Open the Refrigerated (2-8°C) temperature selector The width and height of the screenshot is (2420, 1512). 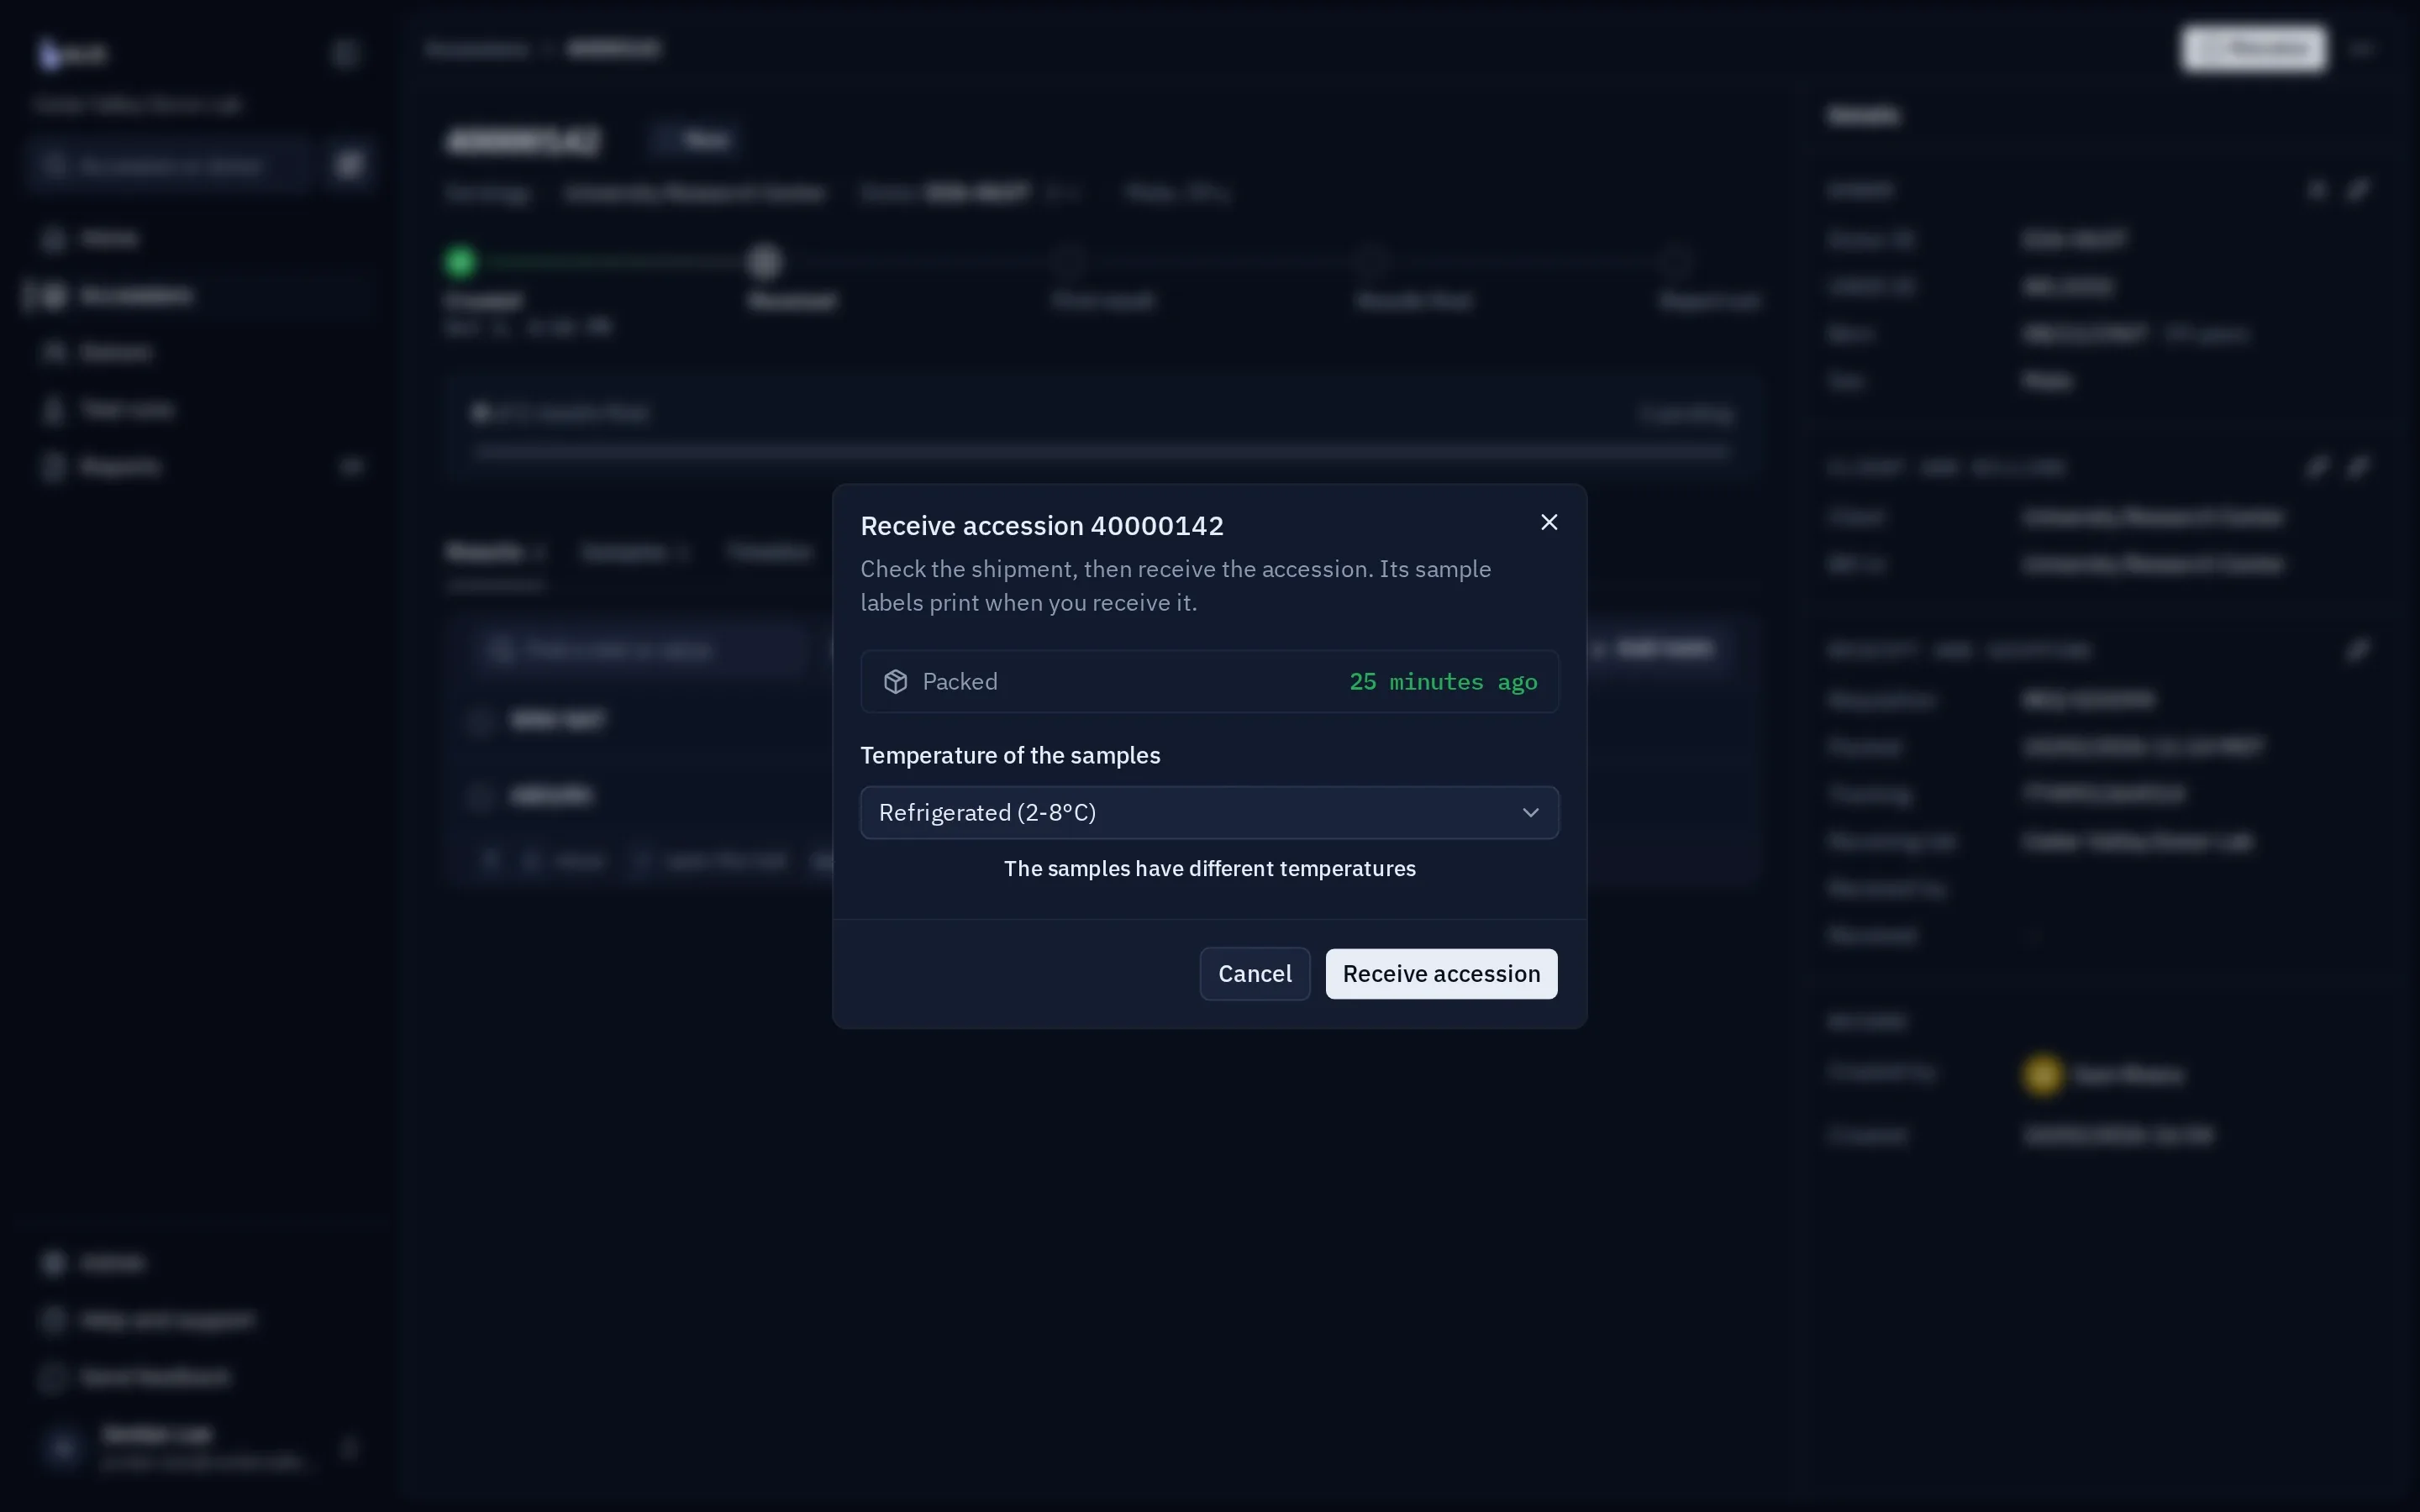click(1209, 813)
